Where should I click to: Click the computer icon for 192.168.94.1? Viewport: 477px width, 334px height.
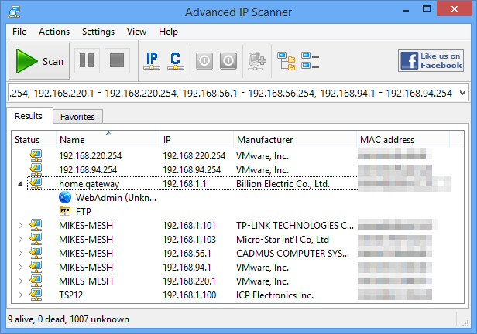(36, 268)
